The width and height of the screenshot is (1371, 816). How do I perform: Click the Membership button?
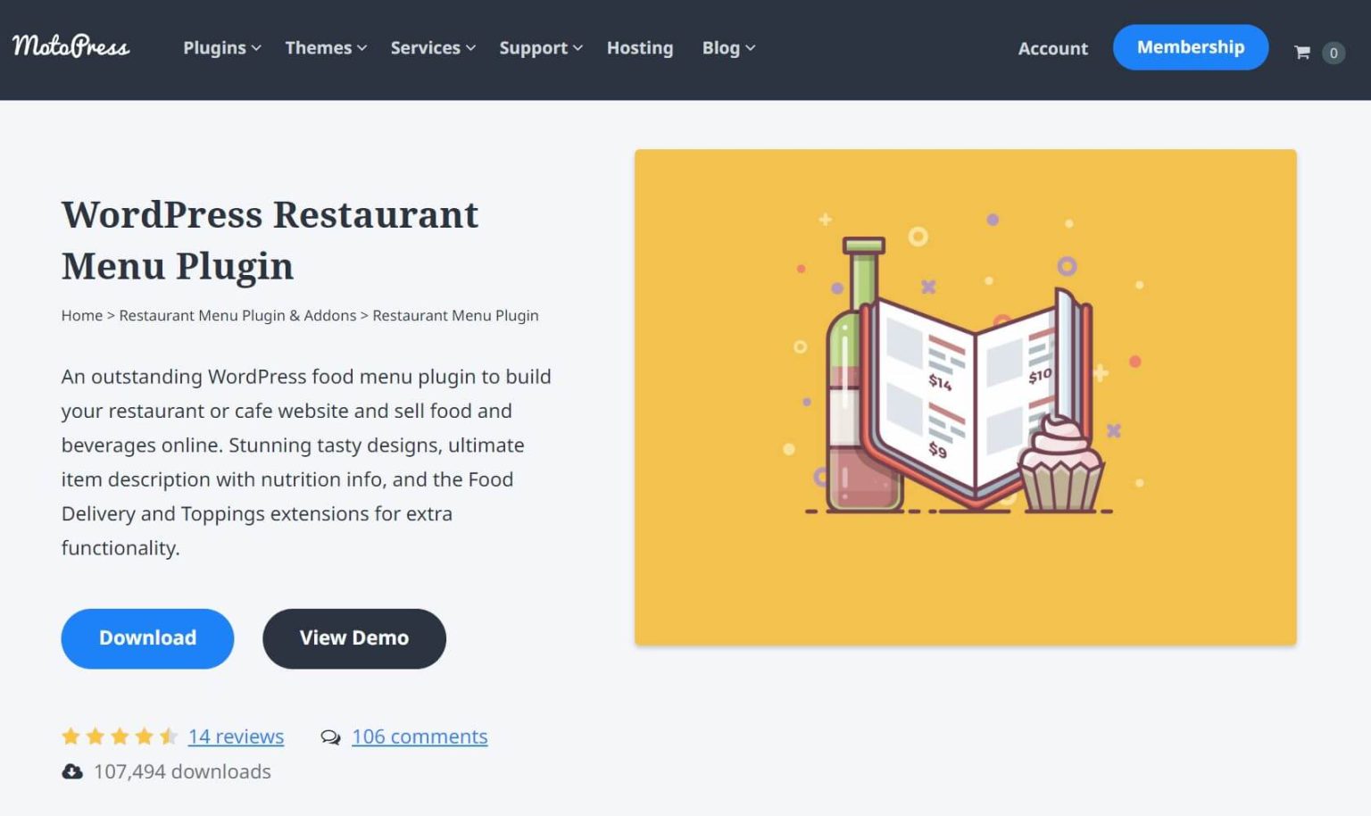1191,47
